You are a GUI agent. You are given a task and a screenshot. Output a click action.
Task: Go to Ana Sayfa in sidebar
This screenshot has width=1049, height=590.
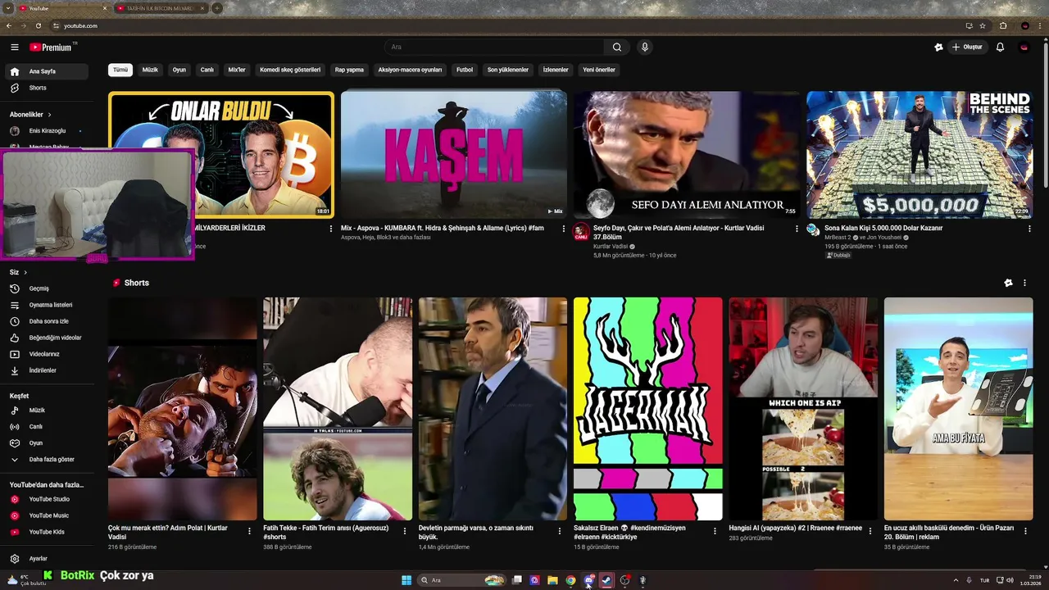(46, 71)
